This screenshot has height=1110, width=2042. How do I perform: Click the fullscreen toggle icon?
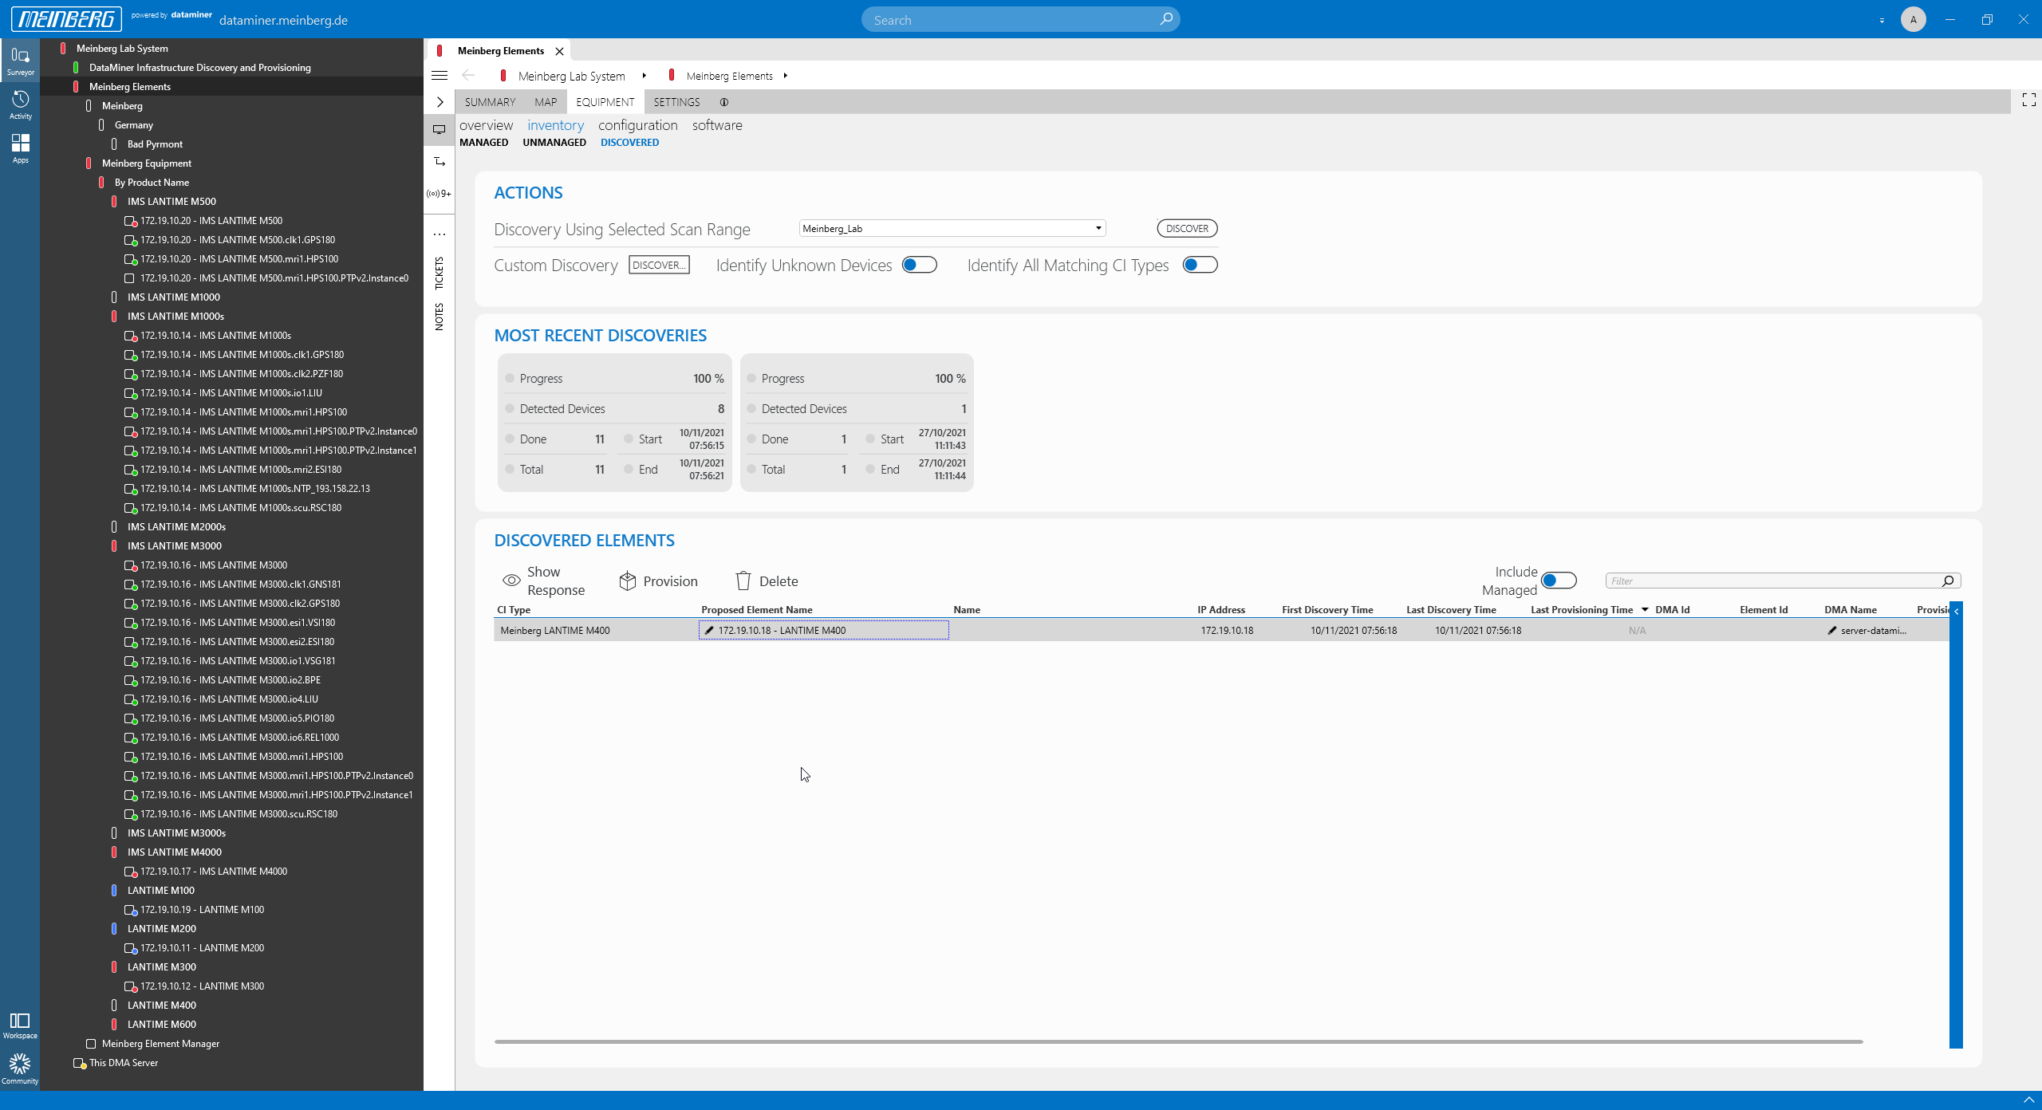tap(2028, 100)
